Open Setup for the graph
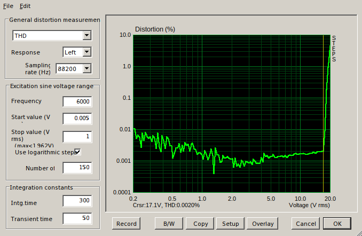362x236 pixels. [x=231, y=224]
